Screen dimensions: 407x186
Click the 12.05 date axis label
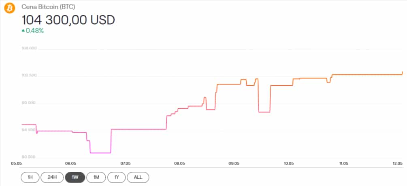397,163
